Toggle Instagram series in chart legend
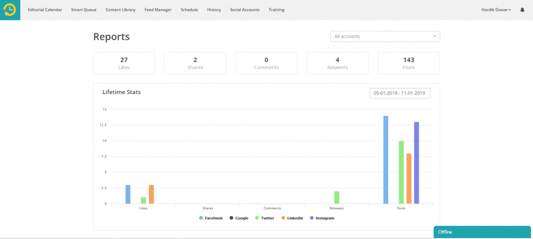 322,218
